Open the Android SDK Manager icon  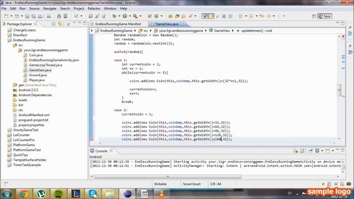tap(59, 16)
